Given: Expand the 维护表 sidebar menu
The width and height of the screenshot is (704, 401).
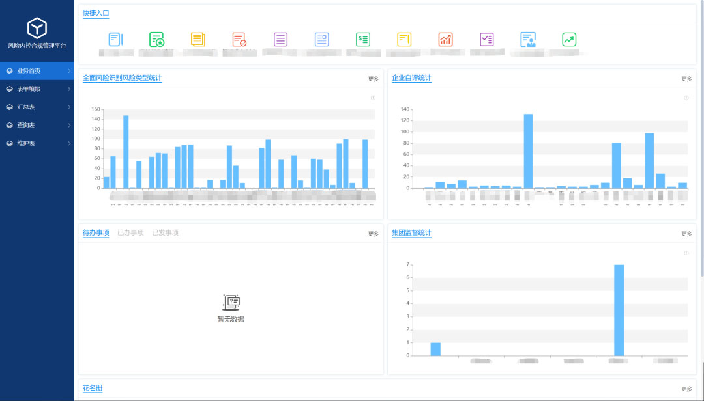Looking at the screenshot, I should tap(37, 143).
